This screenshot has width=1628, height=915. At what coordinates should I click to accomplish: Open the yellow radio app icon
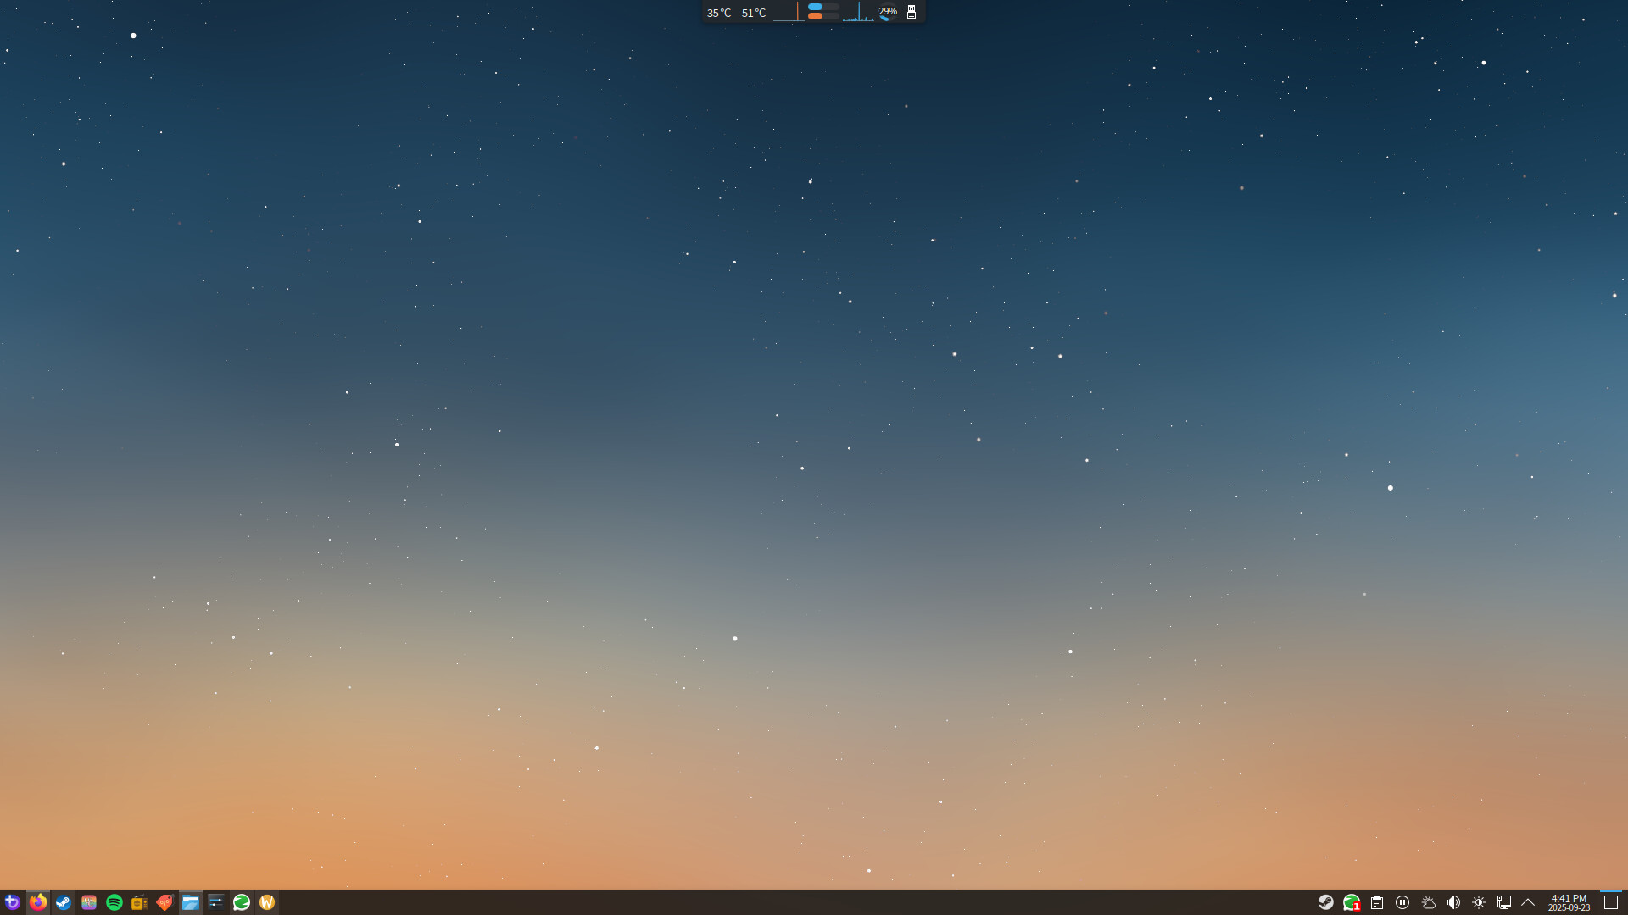[139, 902]
